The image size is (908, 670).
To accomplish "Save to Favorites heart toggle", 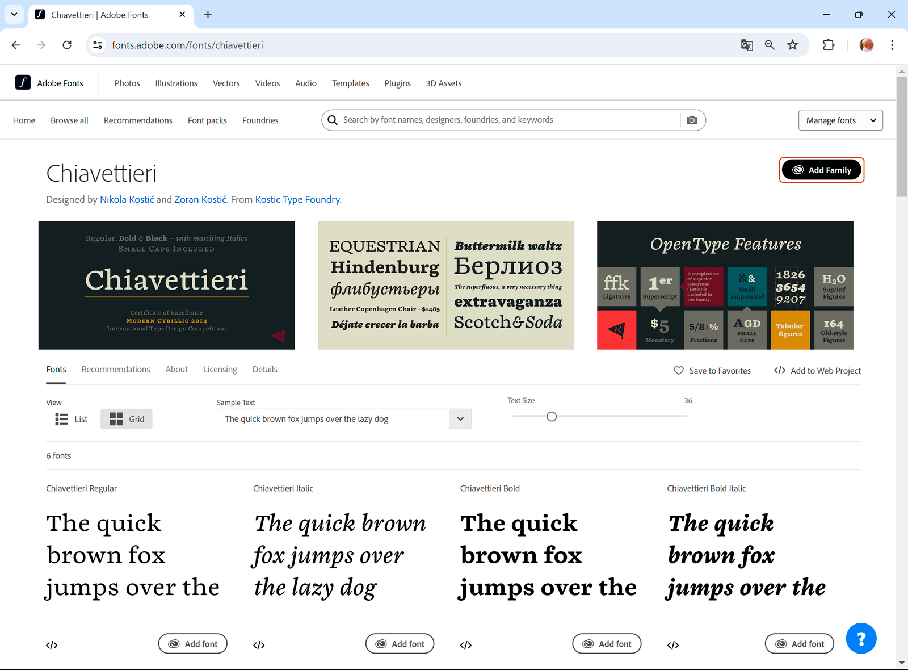I will 712,371.
